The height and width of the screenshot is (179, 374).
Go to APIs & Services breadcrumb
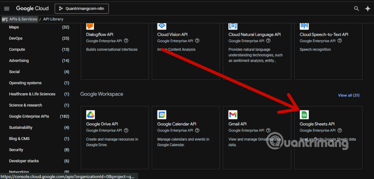tap(23, 19)
